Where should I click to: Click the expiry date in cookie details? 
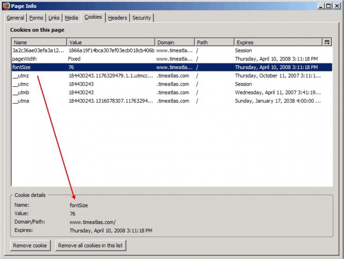click(x=111, y=230)
